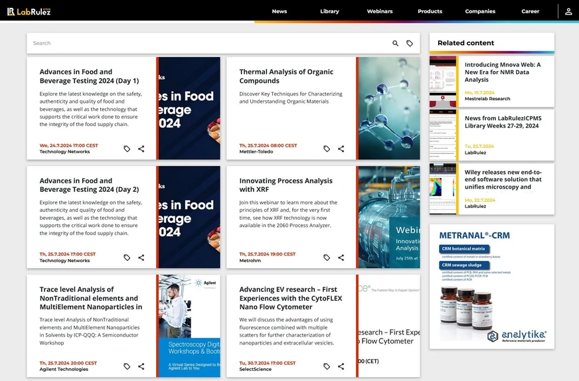Share the Advancing EV research webinar
Screen dimensions: 579x381
[341, 366]
